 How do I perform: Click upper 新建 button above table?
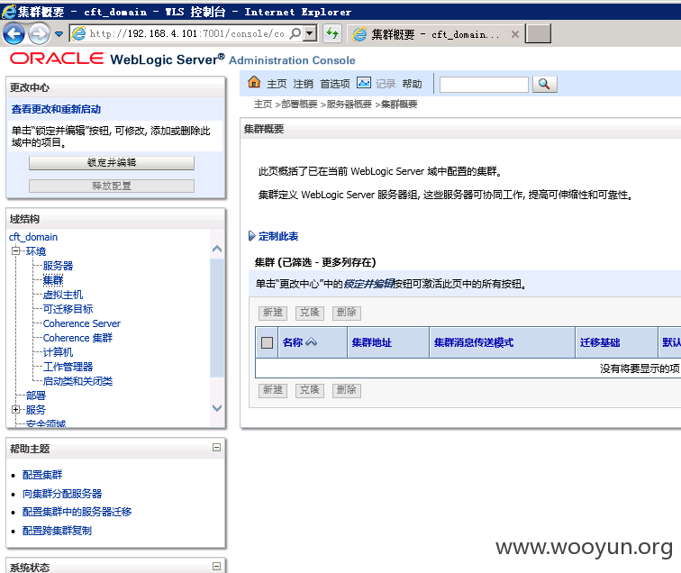point(273,313)
